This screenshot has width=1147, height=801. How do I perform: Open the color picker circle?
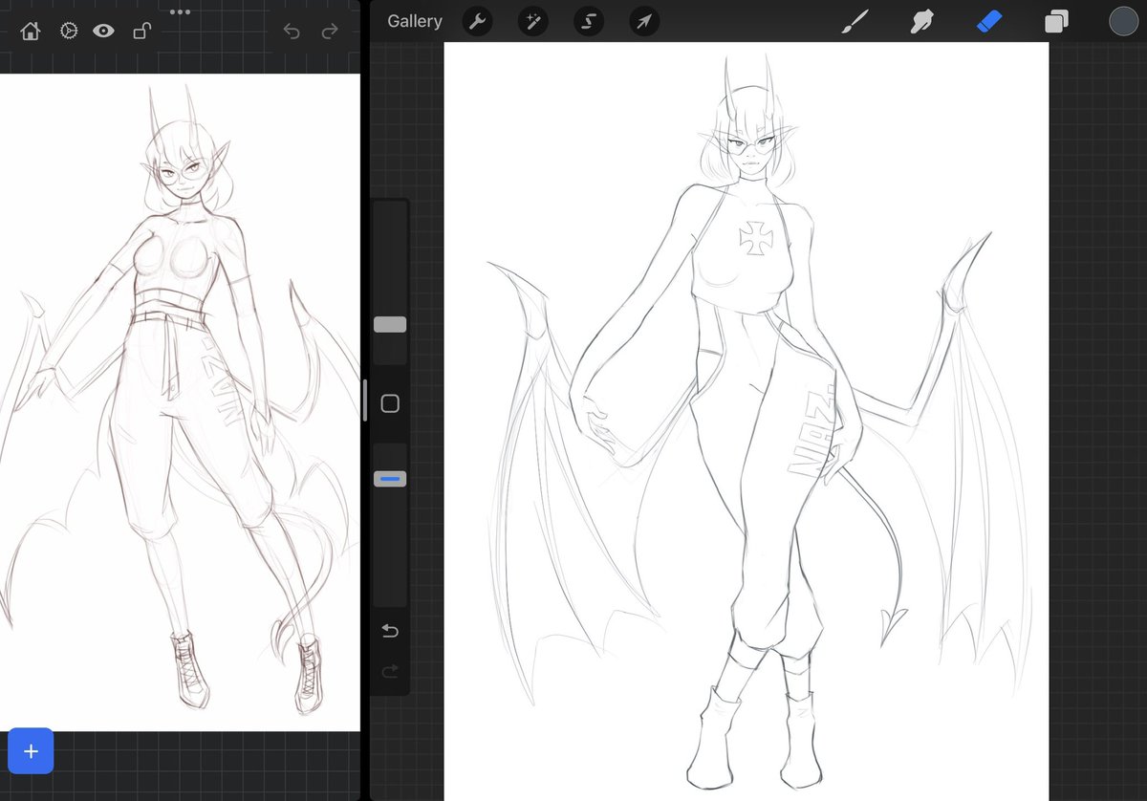pos(1124,21)
